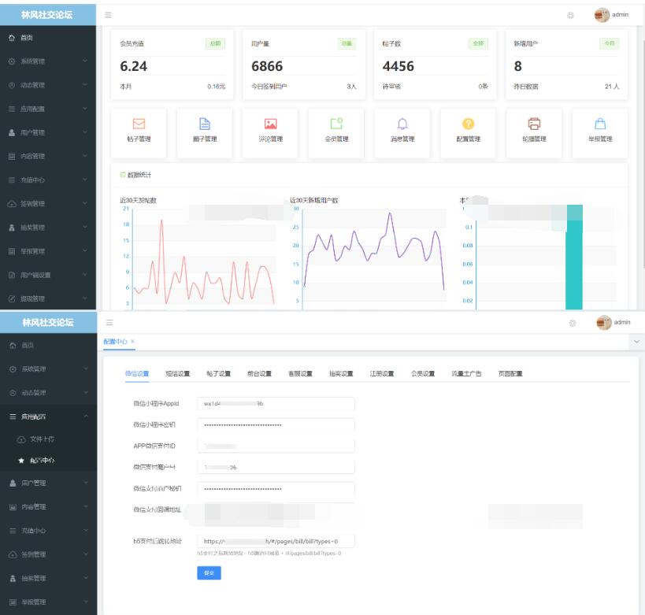Collapse the expanded 应用配置 sidebar menu

coord(47,417)
